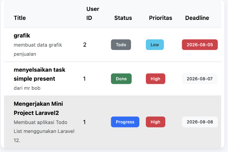Click the Prioritas column header

pyautogui.click(x=161, y=18)
